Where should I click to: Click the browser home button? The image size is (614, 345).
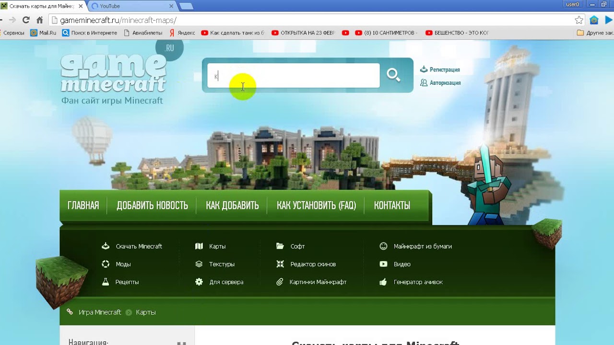click(x=40, y=20)
